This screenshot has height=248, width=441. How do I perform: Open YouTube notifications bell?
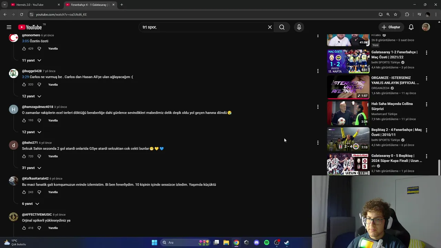411,27
